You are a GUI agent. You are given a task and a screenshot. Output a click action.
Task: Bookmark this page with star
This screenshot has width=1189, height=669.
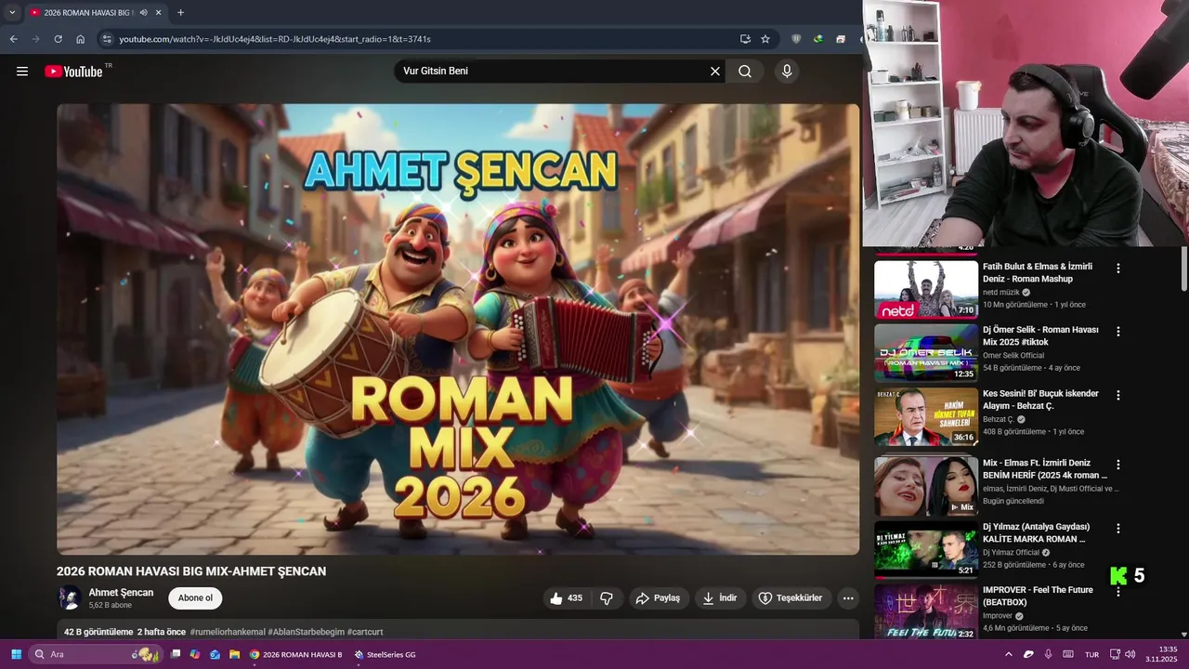tap(765, 39)
